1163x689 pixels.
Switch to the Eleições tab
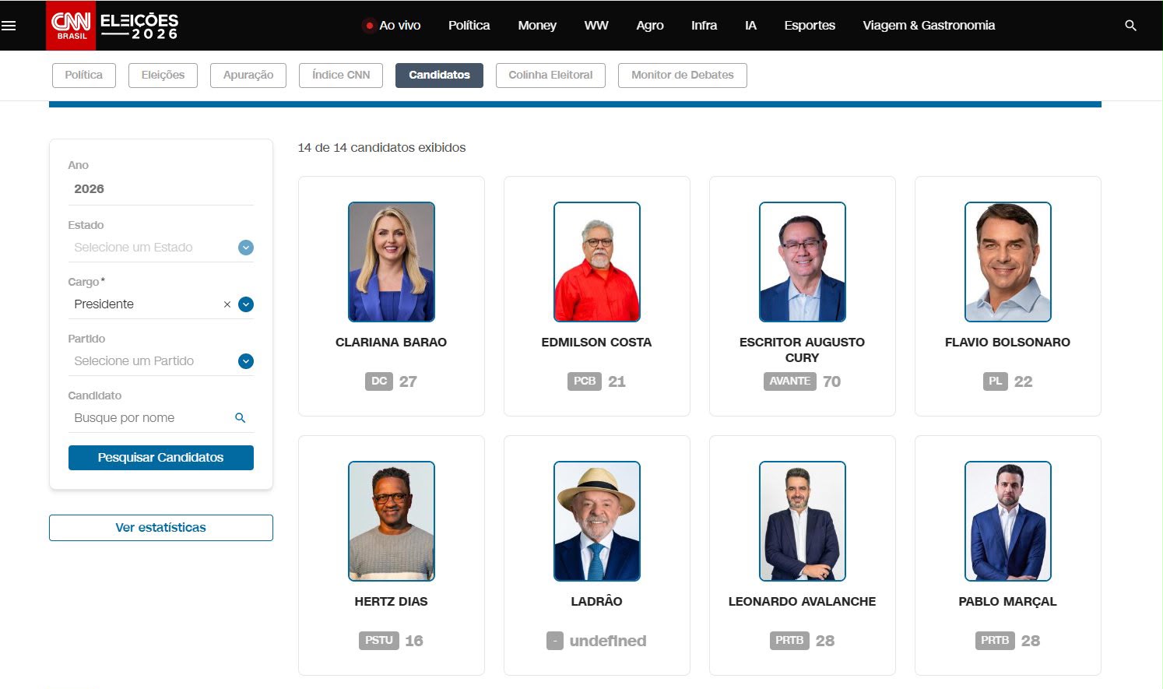(163, 76)
